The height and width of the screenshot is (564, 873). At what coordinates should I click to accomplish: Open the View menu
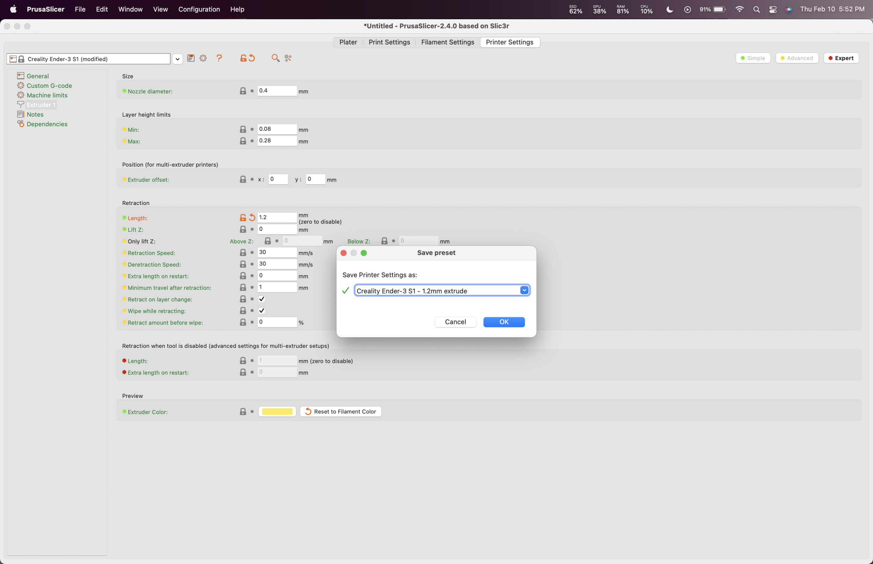coord(160,9)
